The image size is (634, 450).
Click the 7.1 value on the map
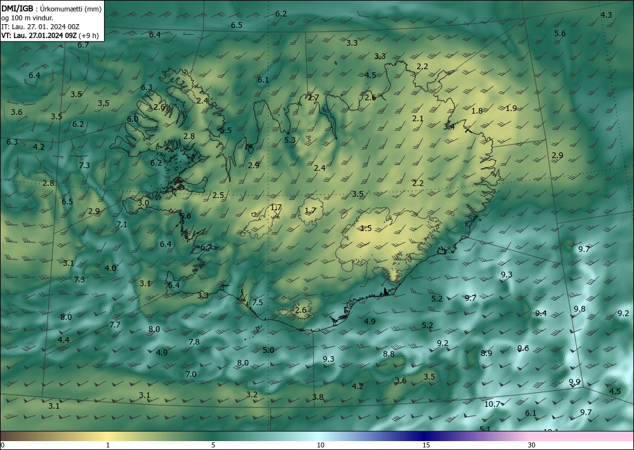point(121,224)
